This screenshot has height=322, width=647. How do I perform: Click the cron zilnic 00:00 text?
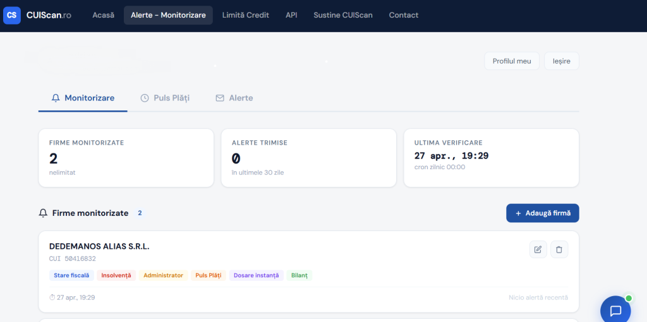point(440,167)
